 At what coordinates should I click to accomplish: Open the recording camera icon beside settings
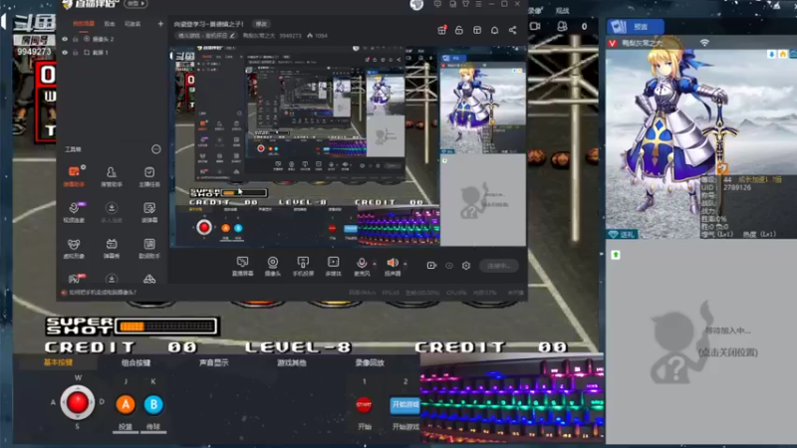(x=431, y=266)
